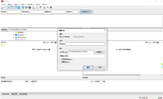Click the 优先级 priority queue column header
163x99 pixels.
(x=97, y=81)
